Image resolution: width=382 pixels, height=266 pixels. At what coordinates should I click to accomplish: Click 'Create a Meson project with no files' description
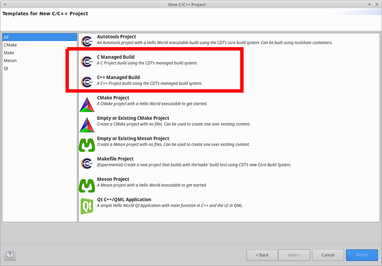tap(173, 145)
